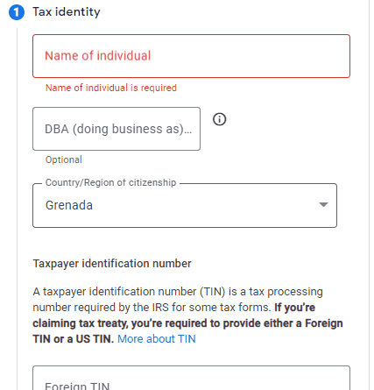Click the blue step 1 circle icon
The height and width of the screenshot is (390, 374).
pos(17,12)
